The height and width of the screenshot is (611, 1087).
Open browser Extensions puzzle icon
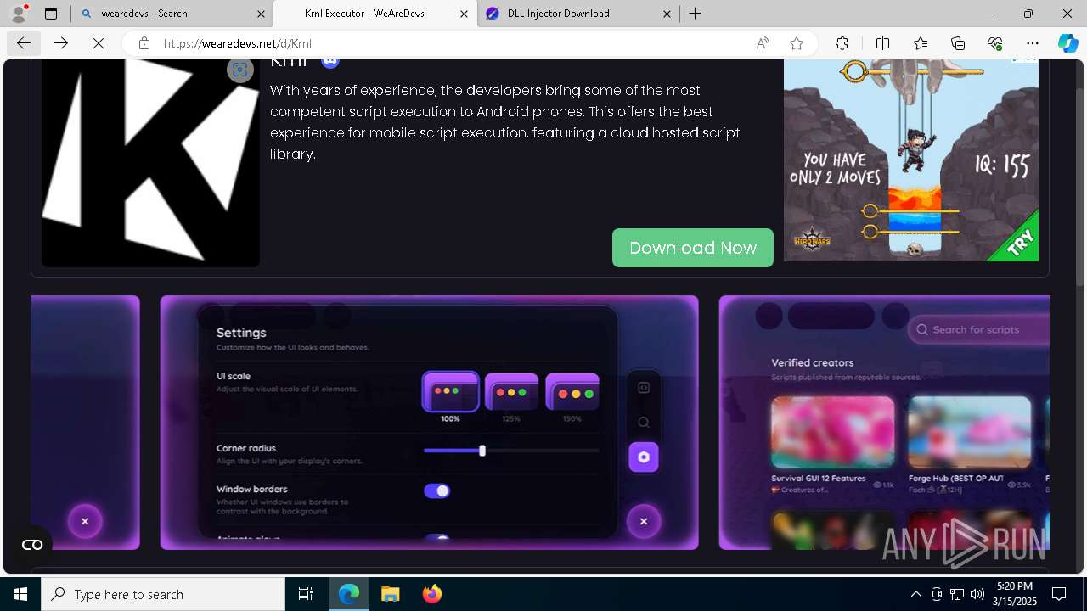[842, 43]
